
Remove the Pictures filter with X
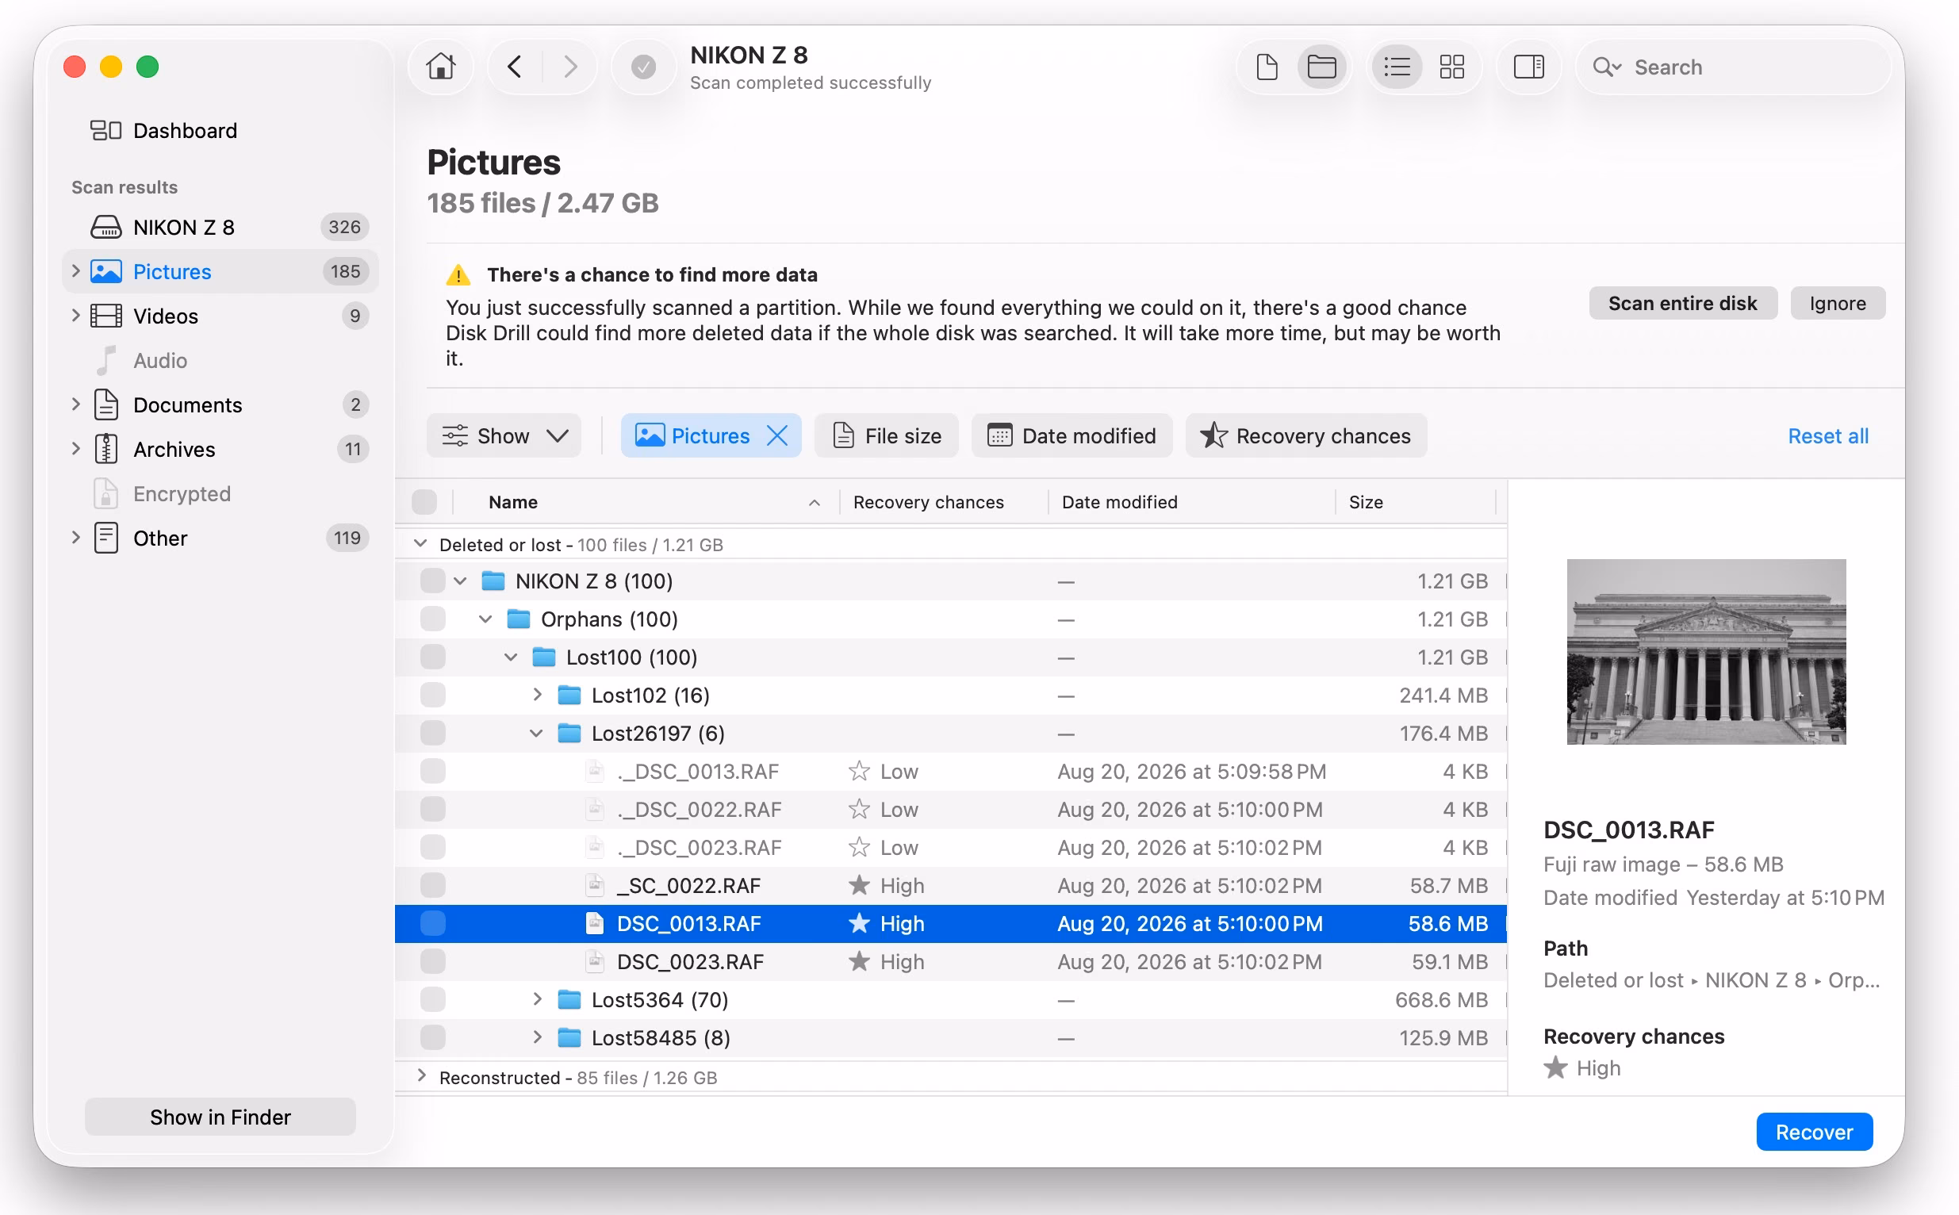coord(776,435)
